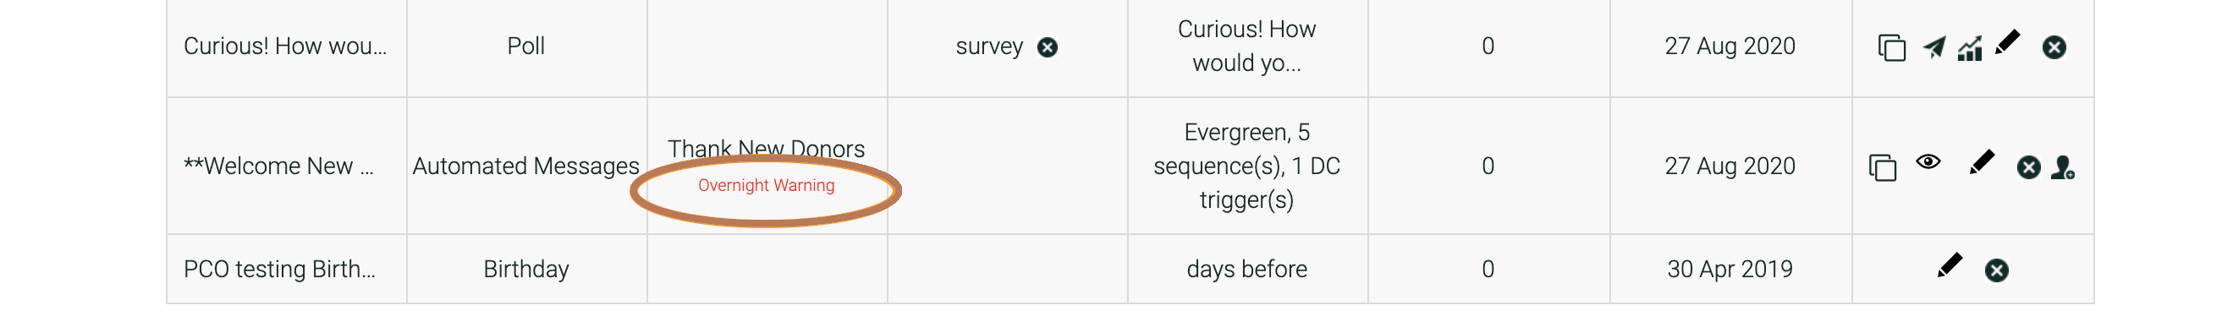
Task: Add person to Welcome New message
Action: point(2063,167)
